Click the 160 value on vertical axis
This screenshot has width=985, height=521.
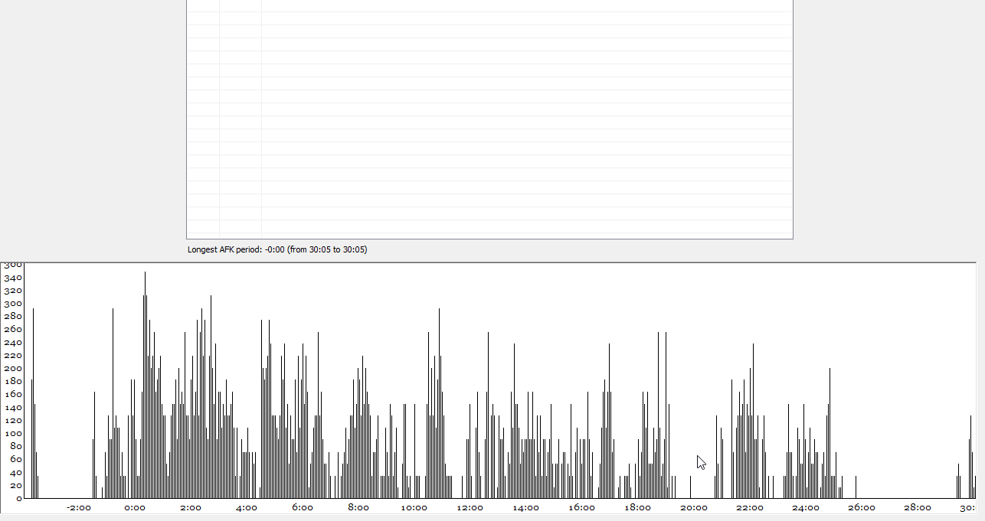tap(13, 395)
